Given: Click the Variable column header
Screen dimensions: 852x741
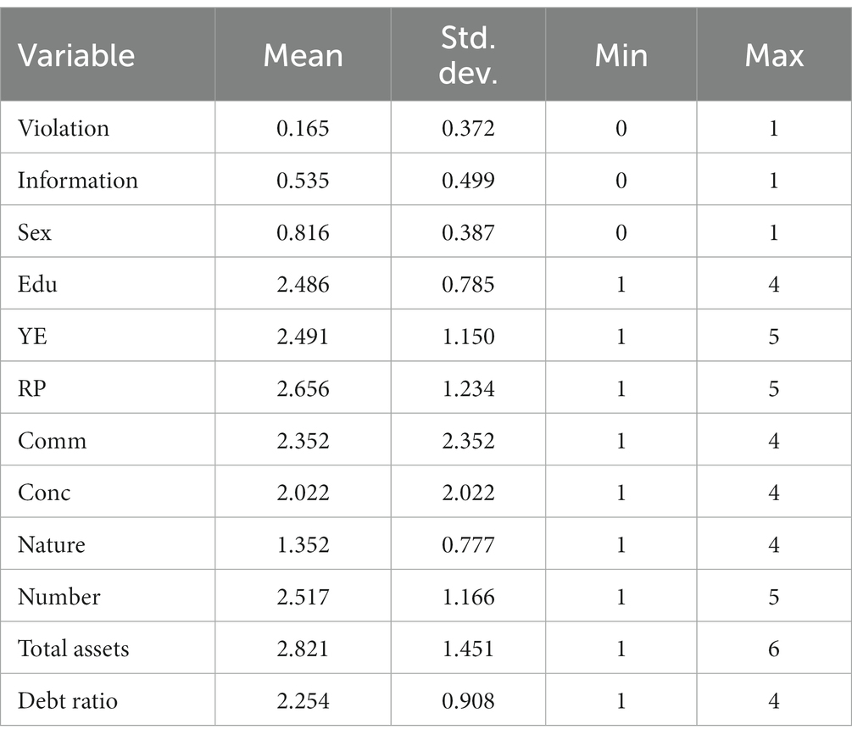Looking at the screenshot, I should (x=76, y=55).
